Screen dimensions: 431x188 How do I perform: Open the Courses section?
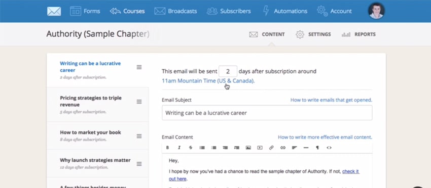point(127,11)
